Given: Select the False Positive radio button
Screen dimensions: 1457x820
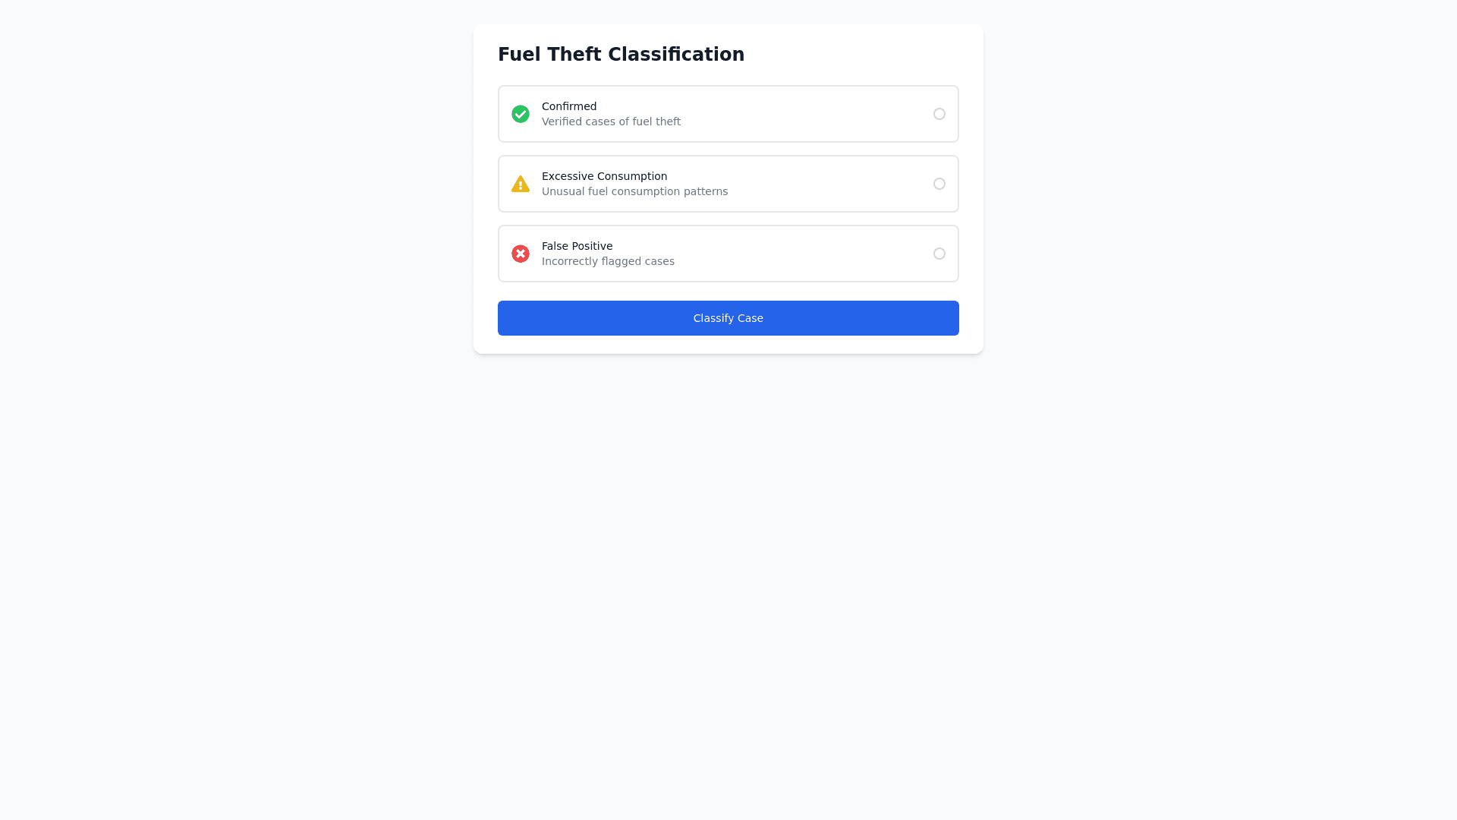Looking at the screenshot, I should click(x=939, y=254).
